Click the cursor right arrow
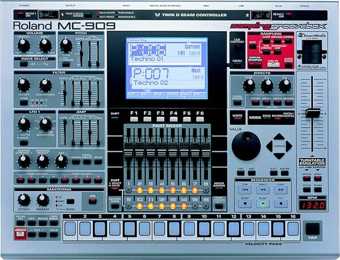The image size is (340, 260). click(x=289, y=146)
